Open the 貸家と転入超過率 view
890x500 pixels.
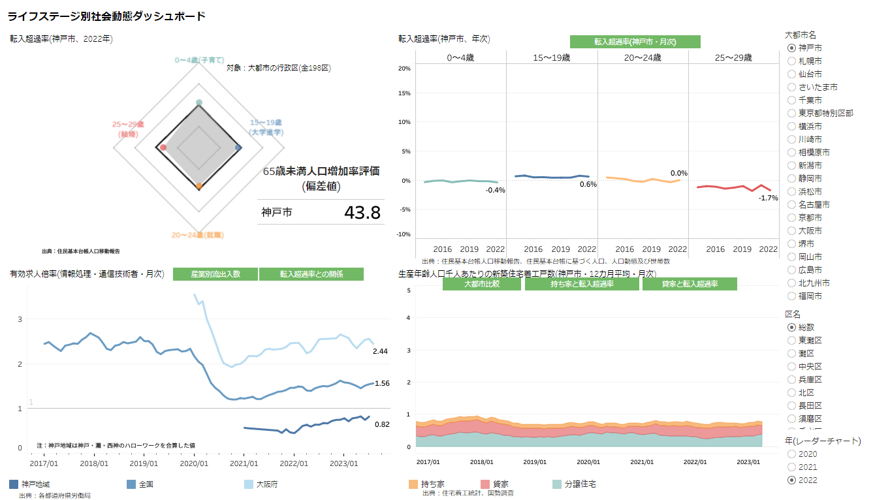tap(690, 284)
